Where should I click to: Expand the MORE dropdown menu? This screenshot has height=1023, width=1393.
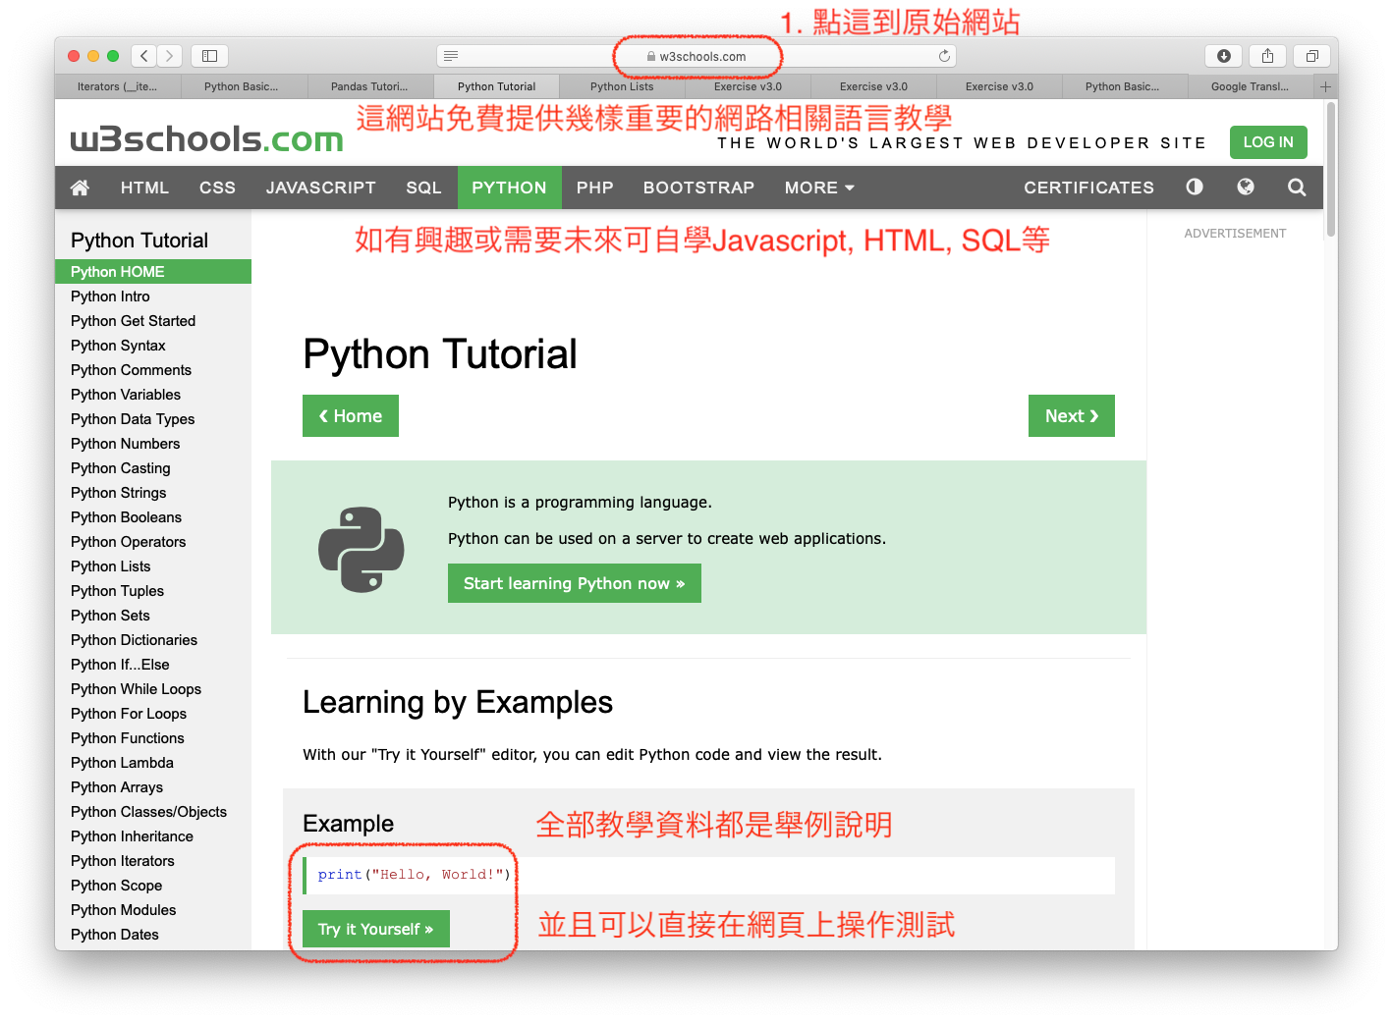pyautogui.click(x=819, y=188)
